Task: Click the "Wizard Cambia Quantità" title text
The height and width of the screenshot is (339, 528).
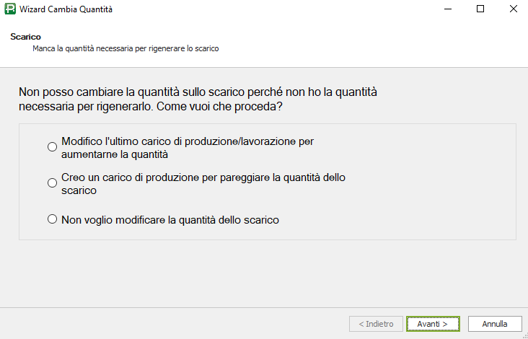Action: pos(66,9)
